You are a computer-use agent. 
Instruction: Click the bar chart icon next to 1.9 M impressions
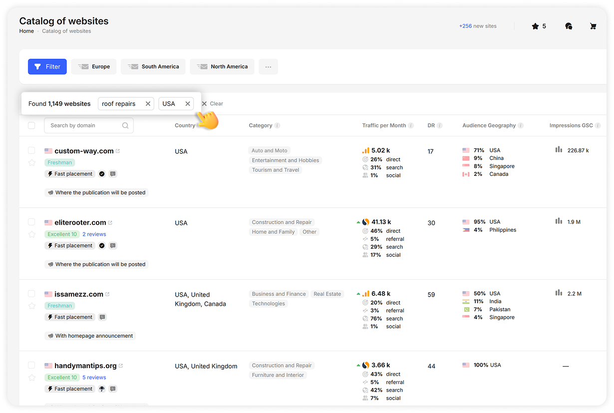(559, 221)
